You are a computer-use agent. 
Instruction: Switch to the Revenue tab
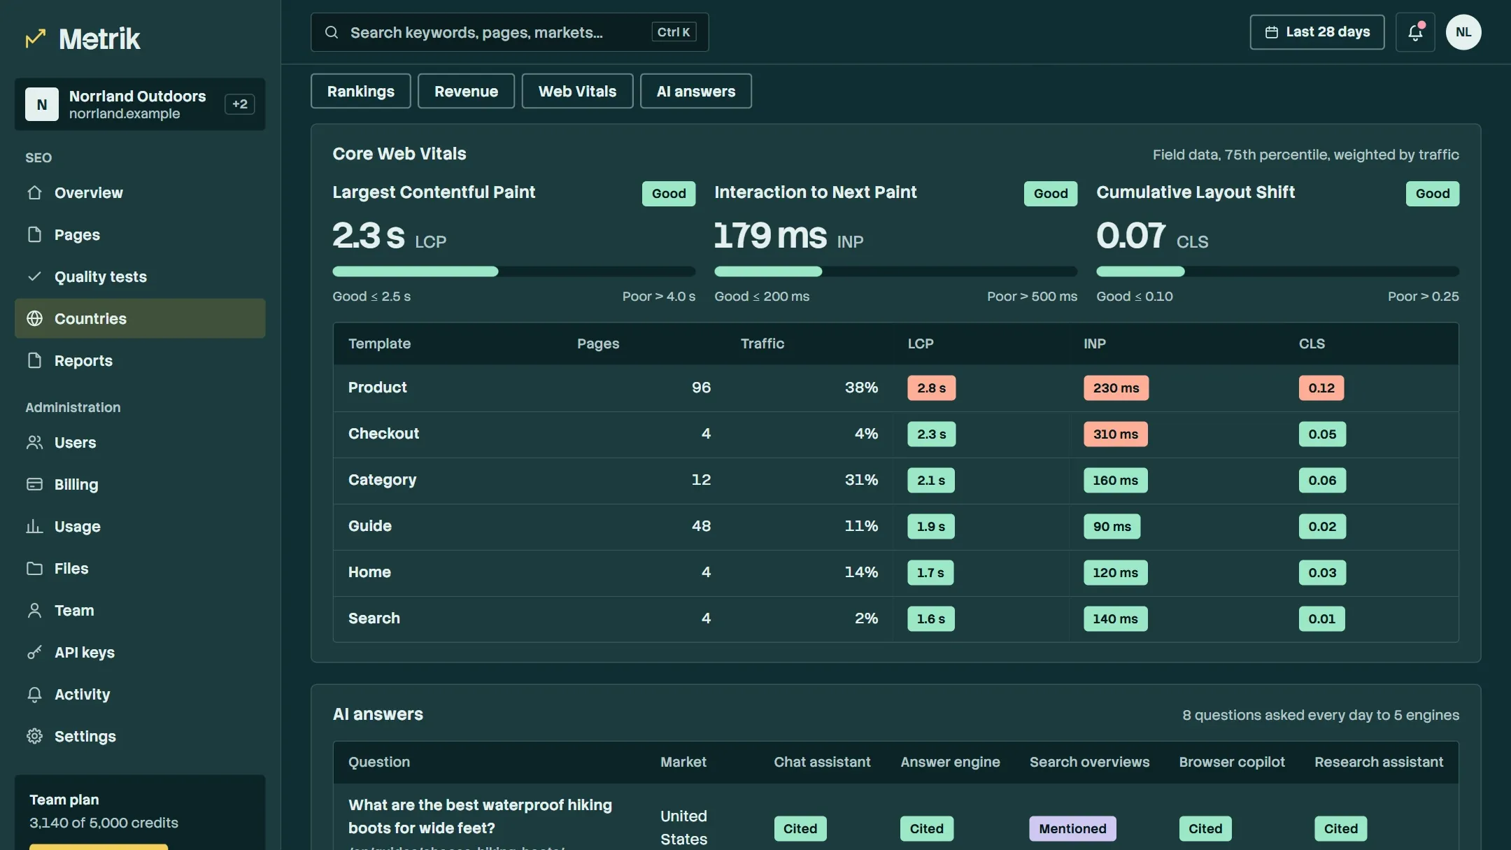coord(466,91)
